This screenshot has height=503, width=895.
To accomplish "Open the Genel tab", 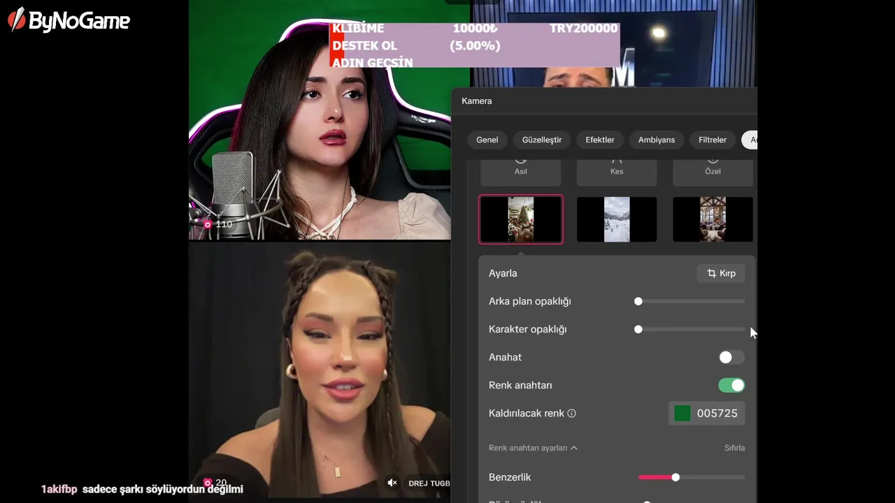I will pos(487,140).
